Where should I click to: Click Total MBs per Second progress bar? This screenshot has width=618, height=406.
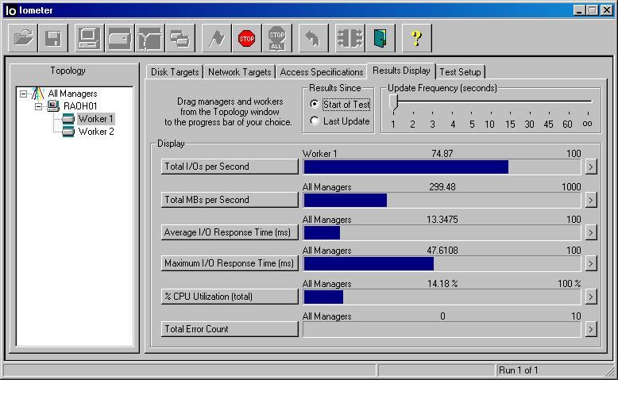click(x=442, y=201)
